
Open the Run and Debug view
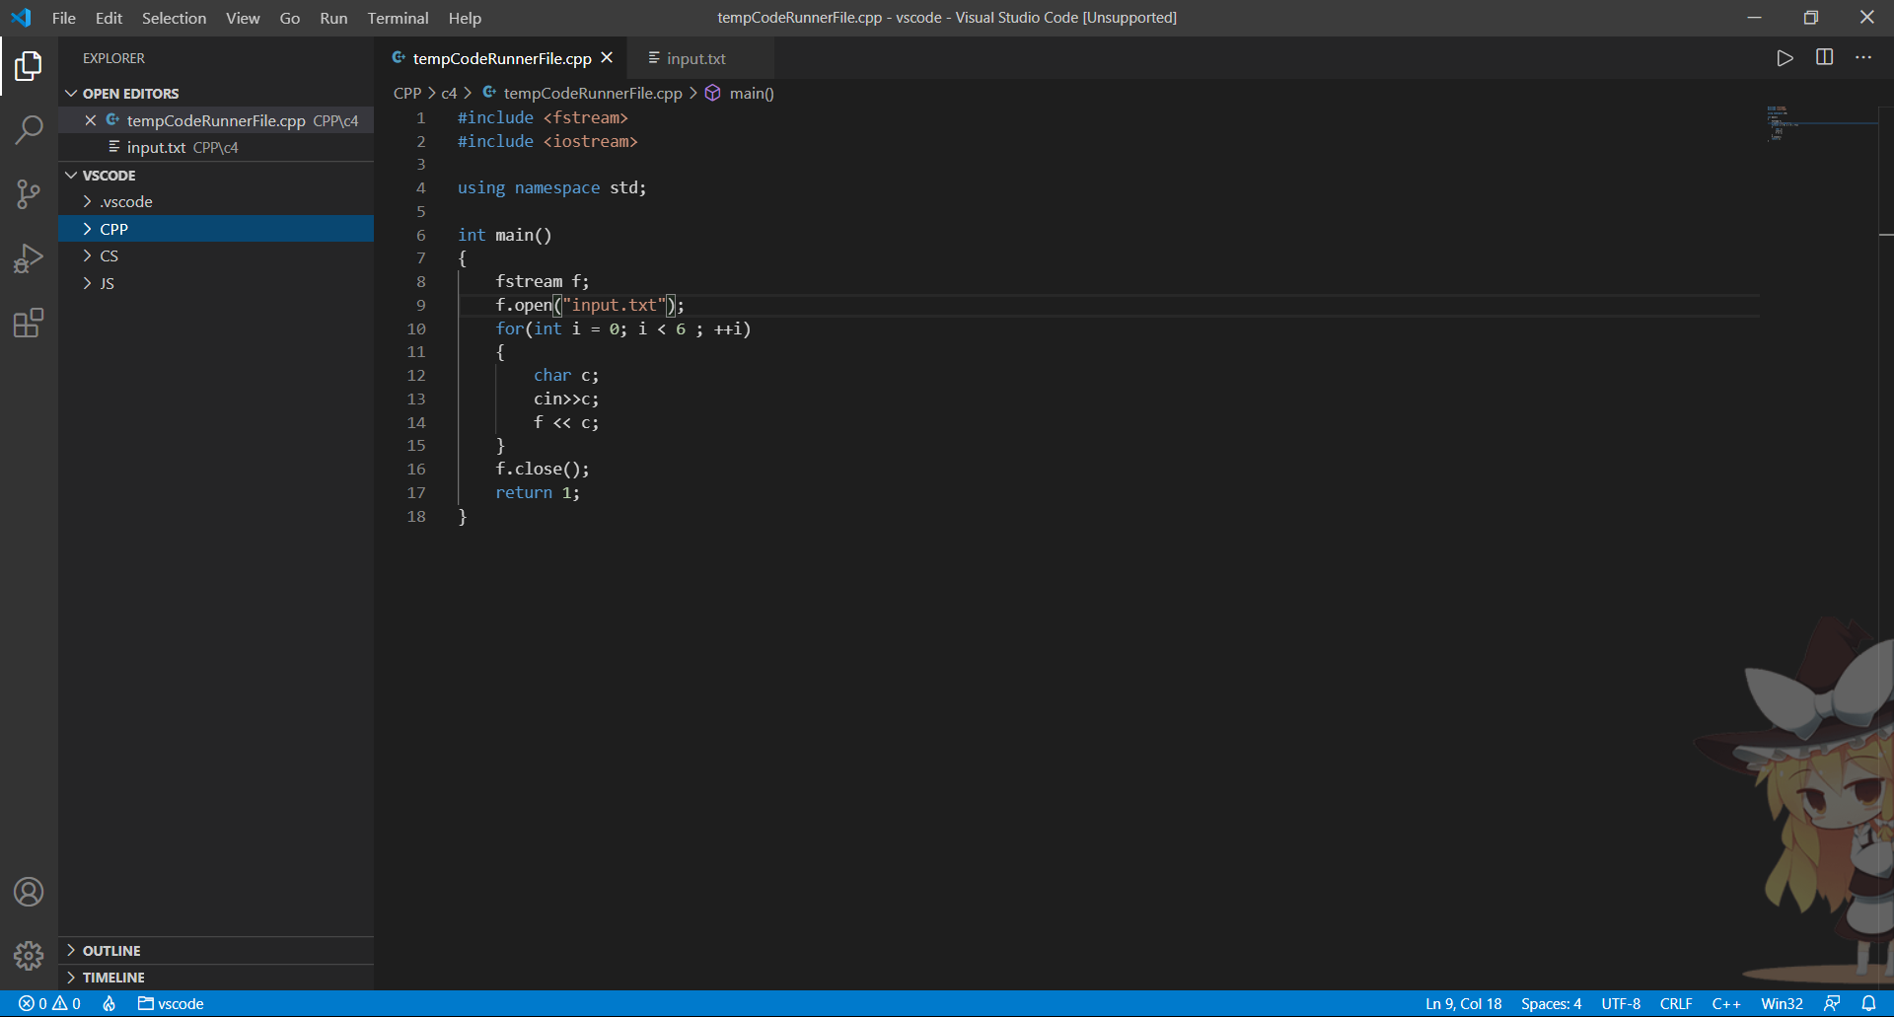pyautogui.click(x=29, y=258)
